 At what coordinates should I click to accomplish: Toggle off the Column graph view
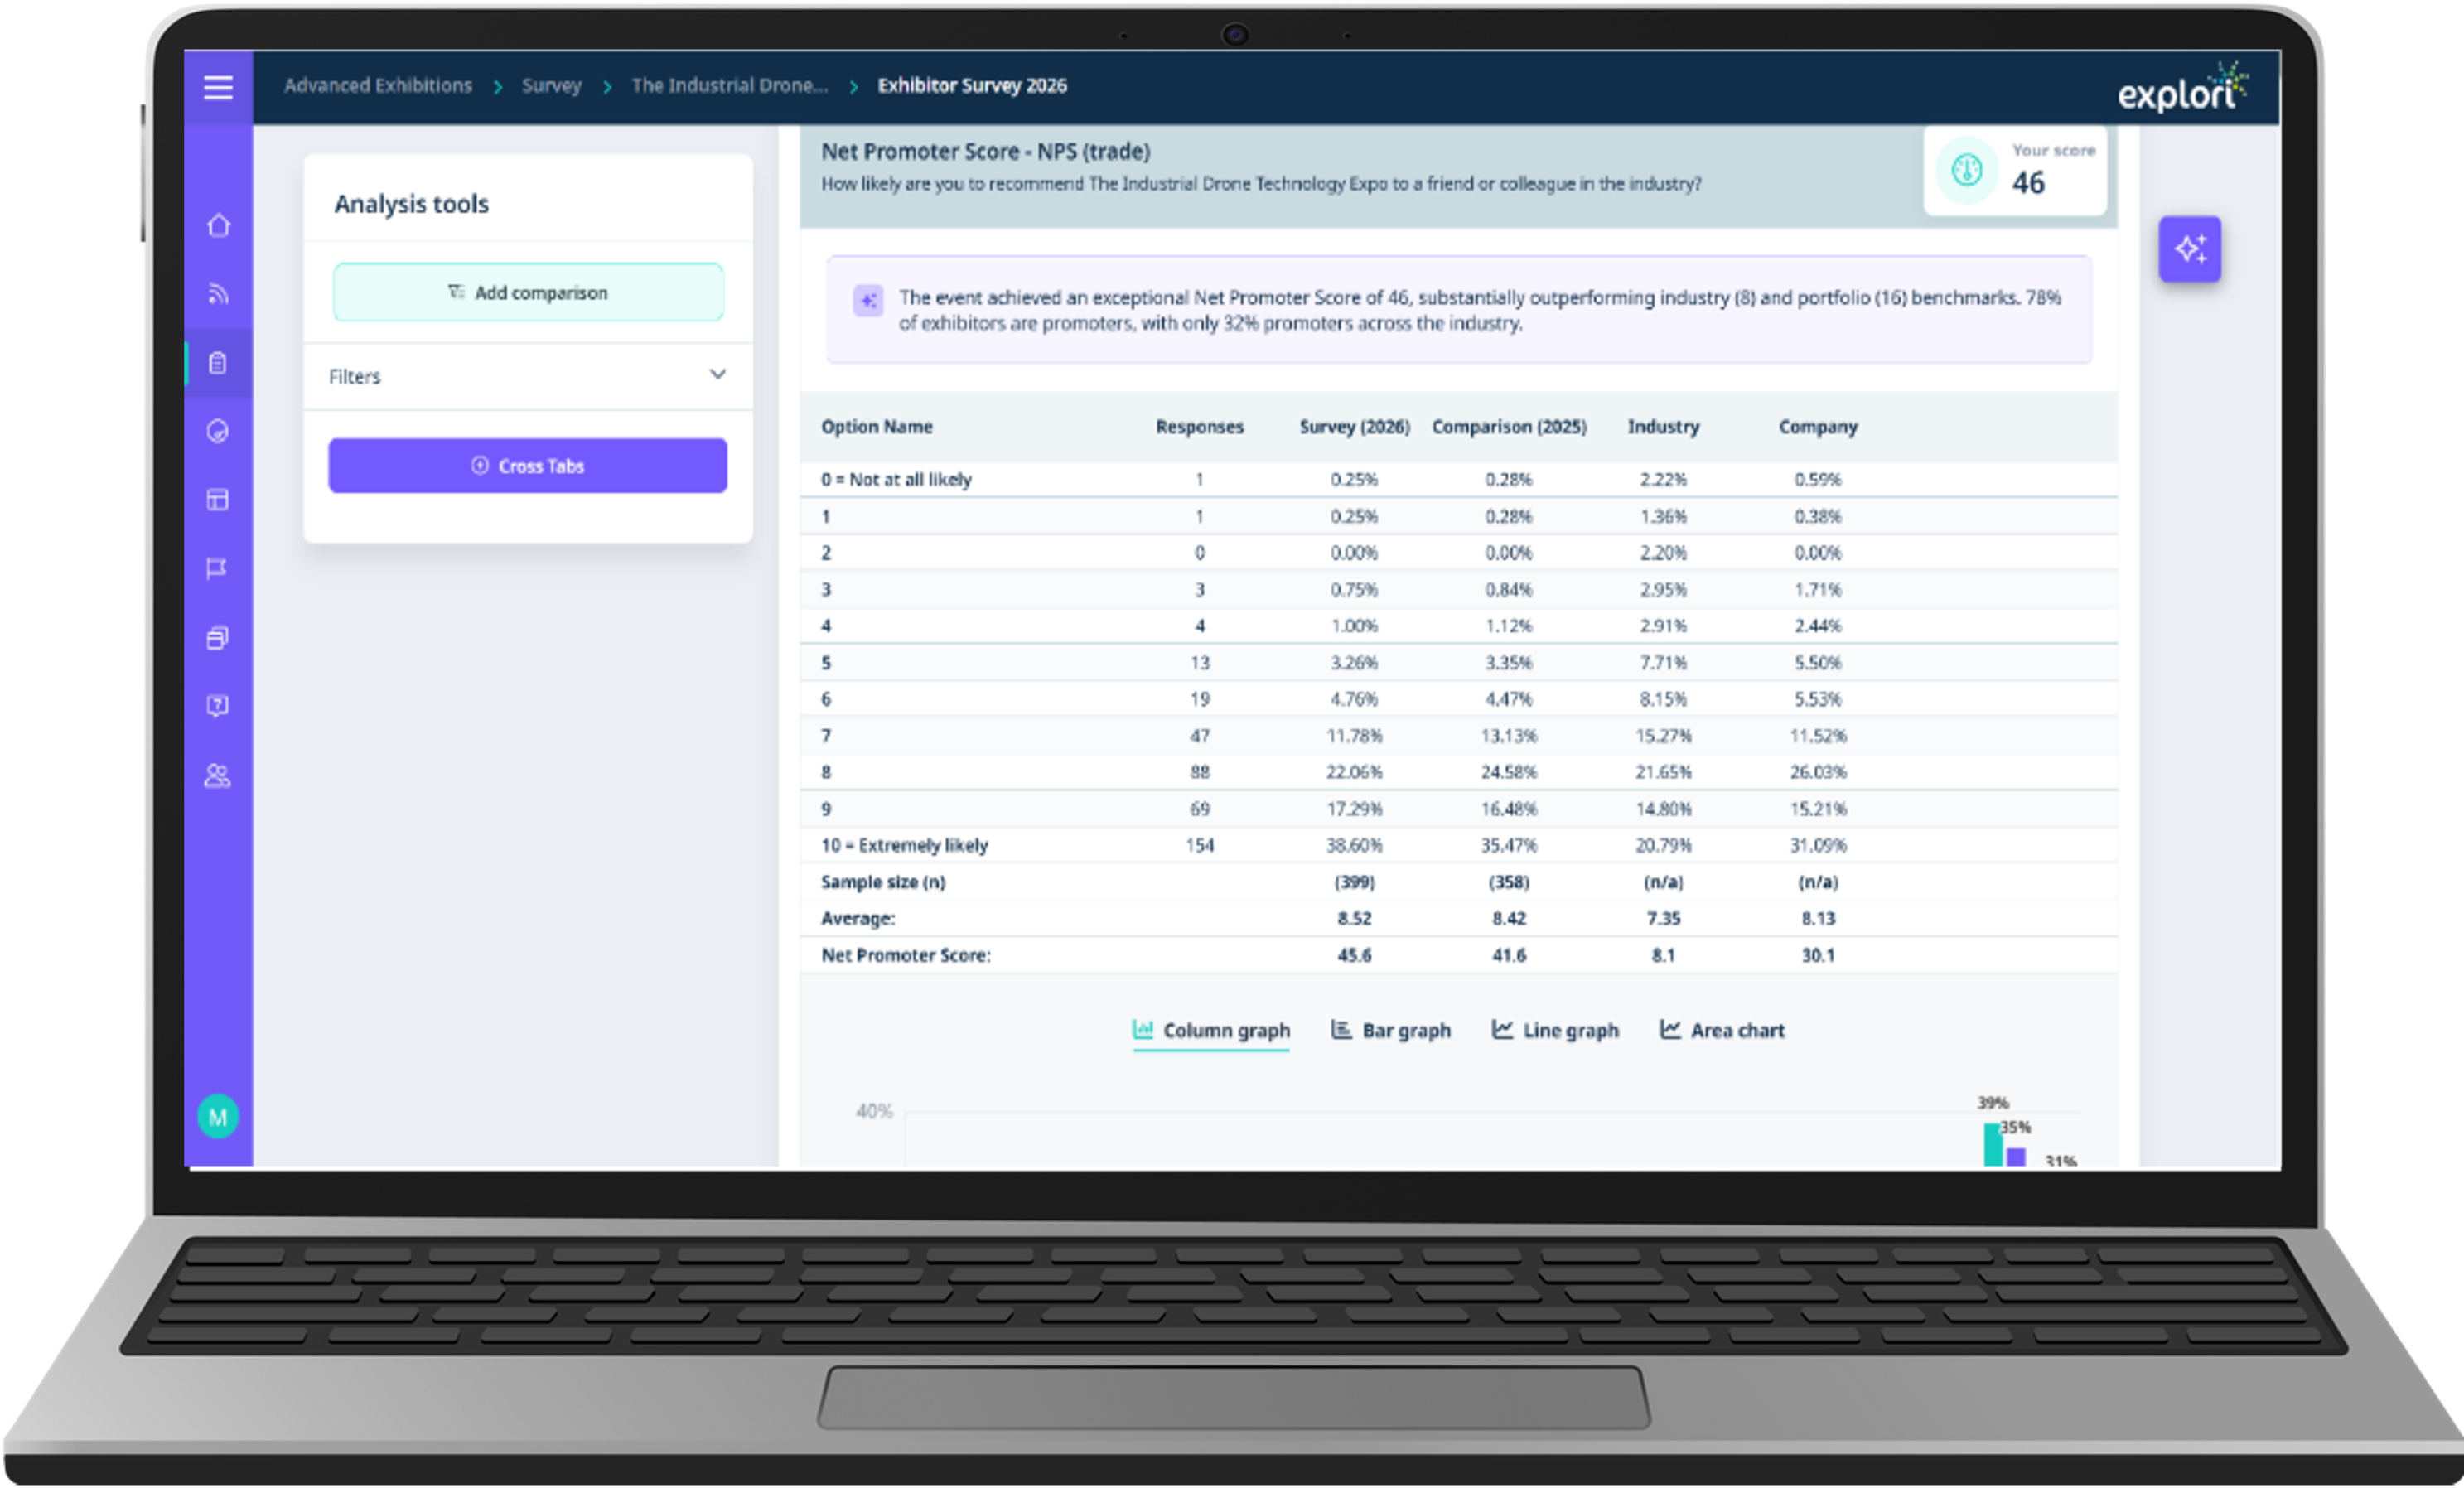pyautogui.click(x=1211, y=1030)
